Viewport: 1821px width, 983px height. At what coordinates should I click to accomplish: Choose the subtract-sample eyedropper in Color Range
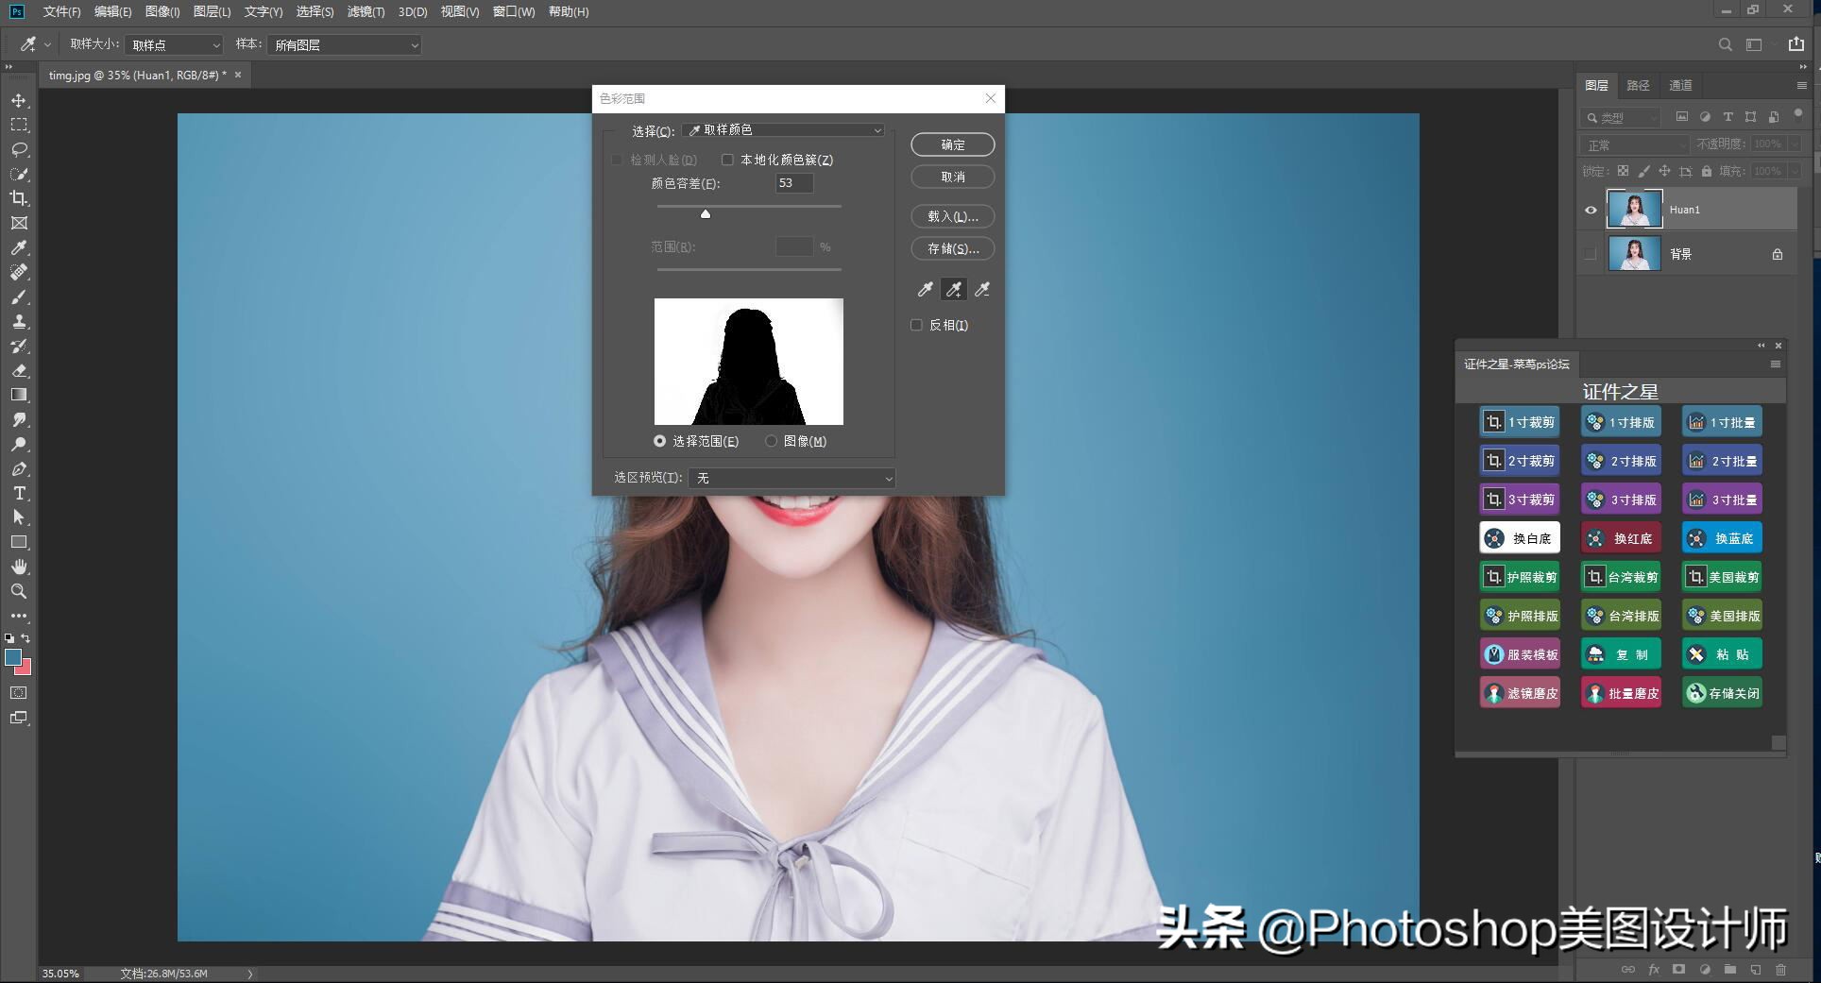coord(981,290)
